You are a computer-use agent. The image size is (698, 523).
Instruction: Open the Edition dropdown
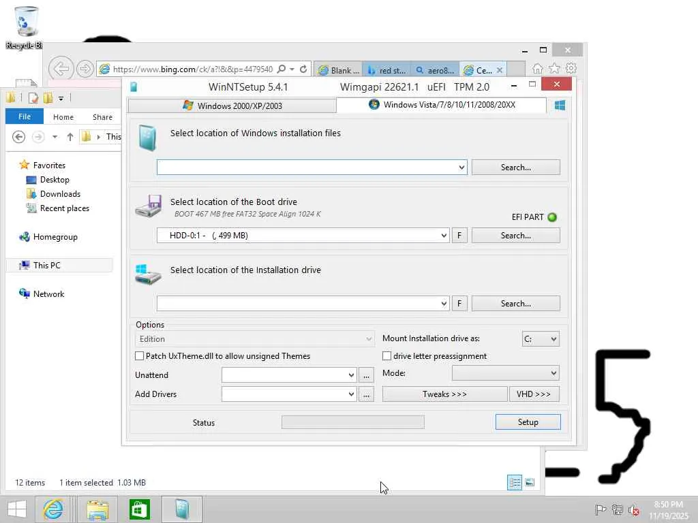click(x=255, y=339)
